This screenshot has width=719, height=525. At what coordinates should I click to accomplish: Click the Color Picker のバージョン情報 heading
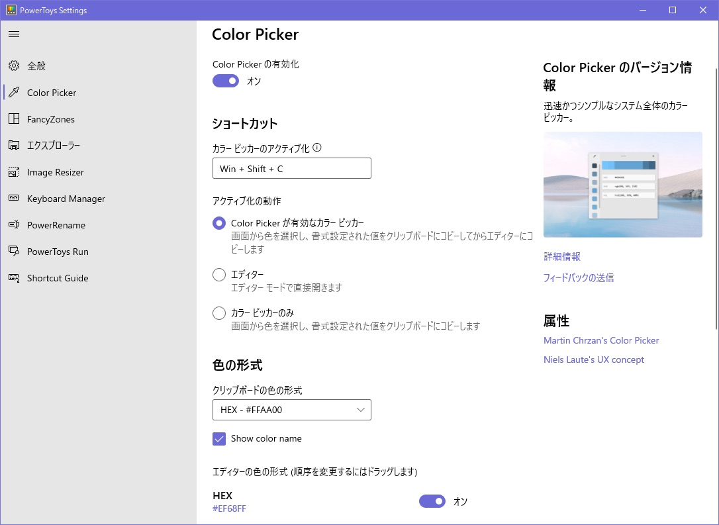618,76
